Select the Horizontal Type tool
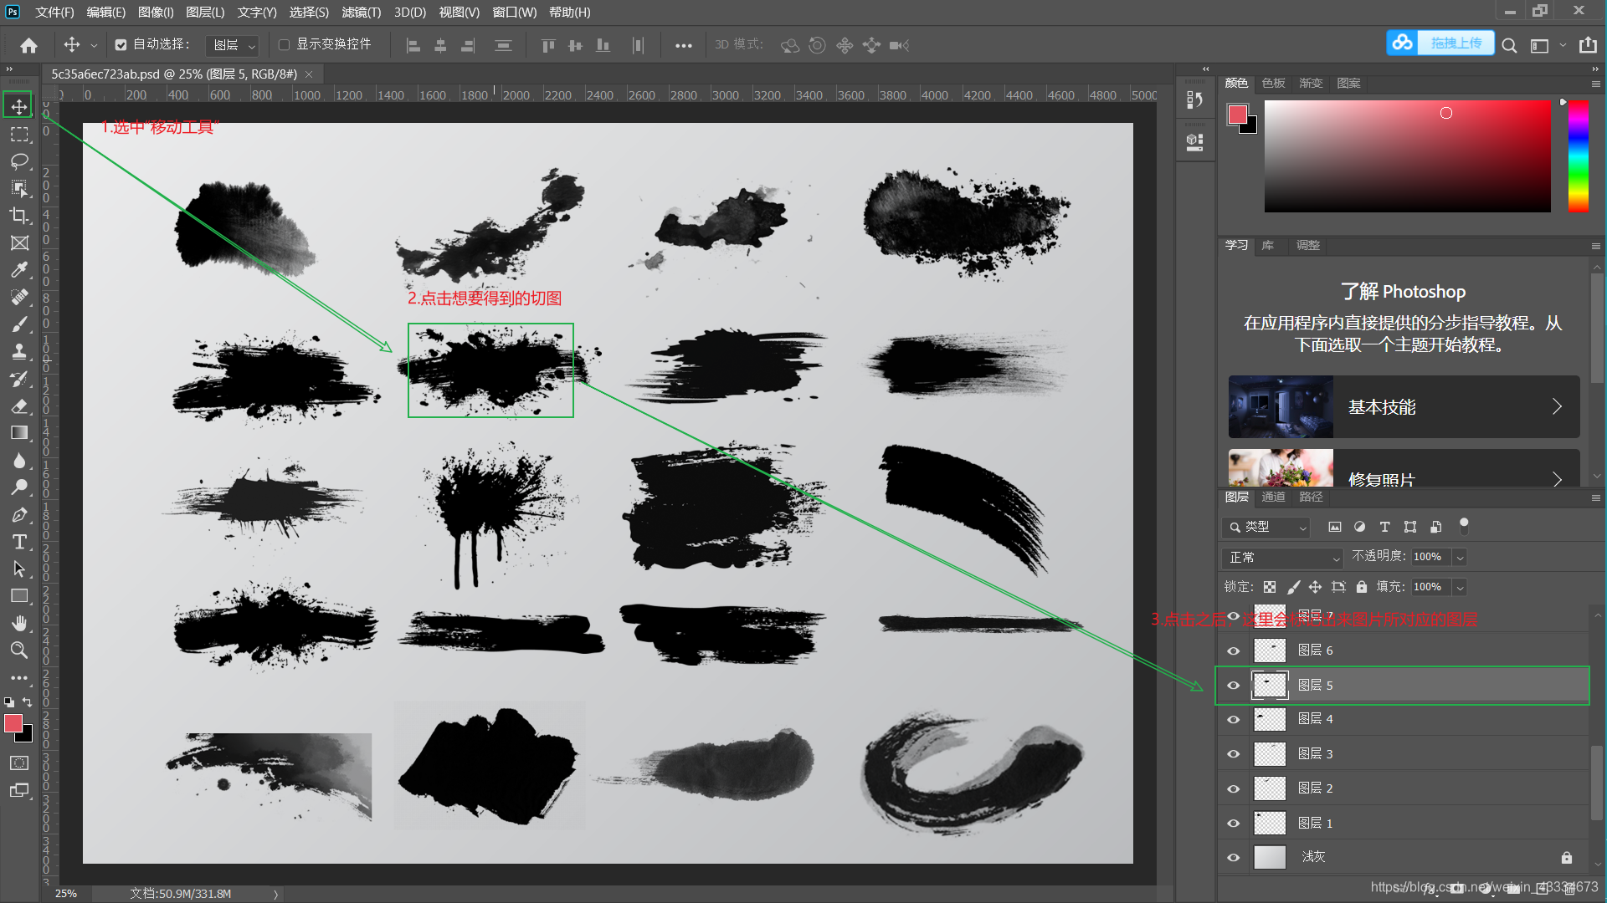 click(x=19, y=542)
